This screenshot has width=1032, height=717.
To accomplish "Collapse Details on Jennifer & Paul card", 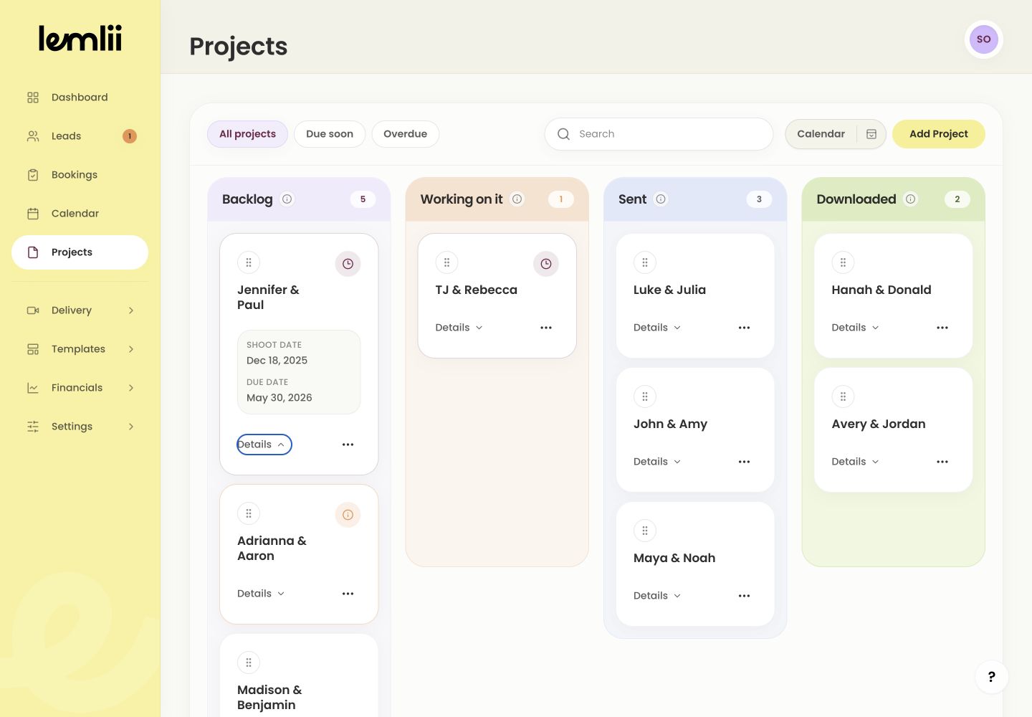I will 264,445.
